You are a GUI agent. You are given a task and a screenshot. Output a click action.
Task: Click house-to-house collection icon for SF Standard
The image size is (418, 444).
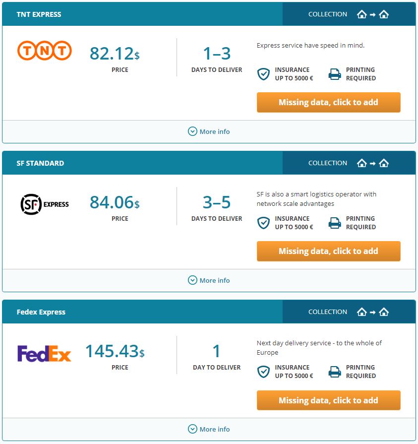[x=373, y=163]
